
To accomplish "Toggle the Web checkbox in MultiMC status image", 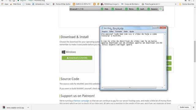I will (102, 9).
